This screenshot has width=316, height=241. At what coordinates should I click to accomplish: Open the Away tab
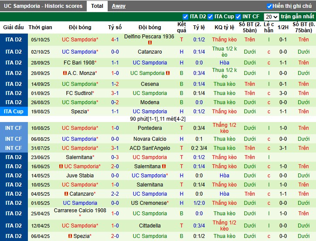point(119,6)
